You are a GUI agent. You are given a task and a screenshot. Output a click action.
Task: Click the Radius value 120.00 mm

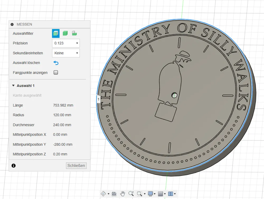click(62, 115)
